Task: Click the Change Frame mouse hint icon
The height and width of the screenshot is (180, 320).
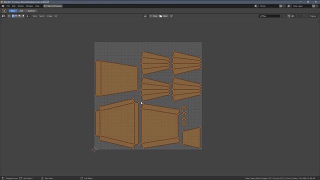Action: click(x=2, y=178)
